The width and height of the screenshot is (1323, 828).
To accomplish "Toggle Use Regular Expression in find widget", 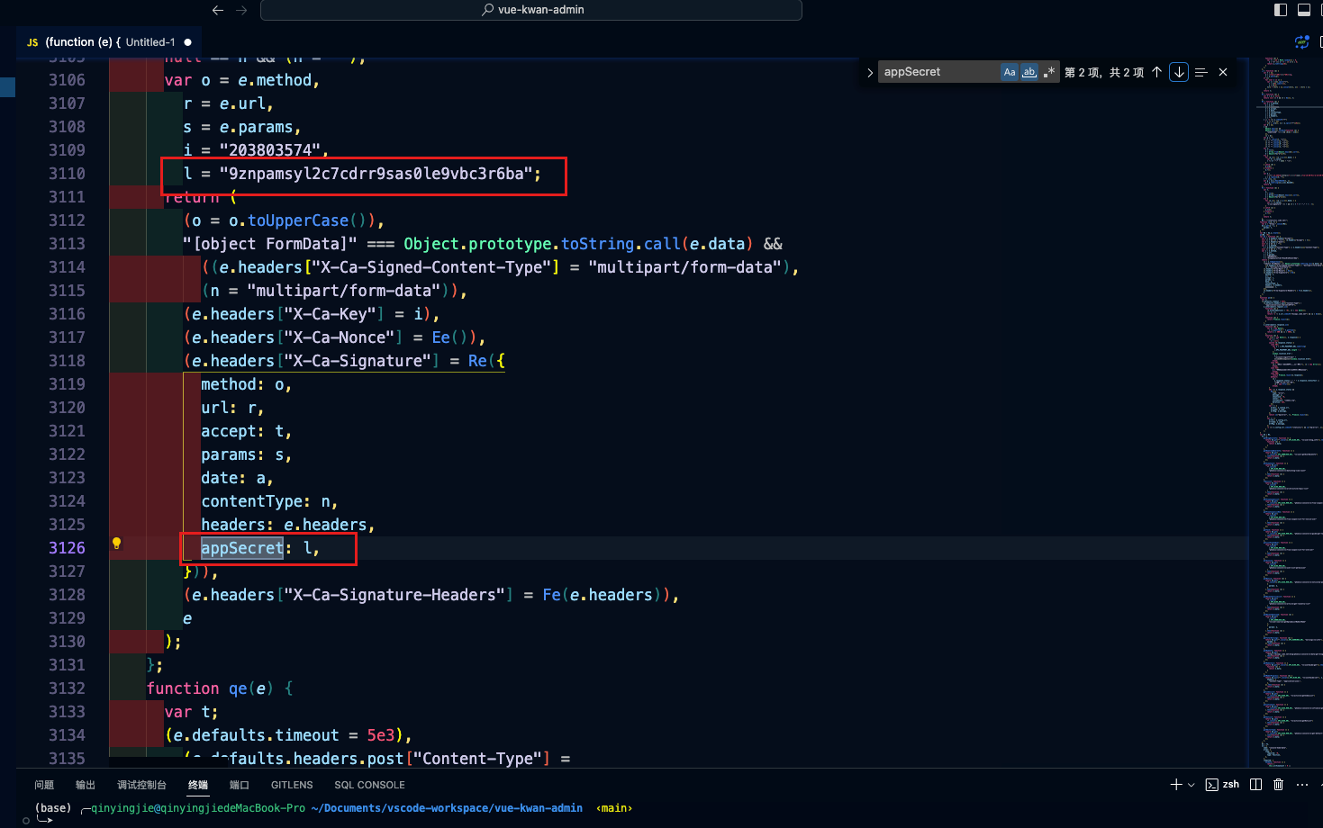I will pyautogui.click(x=1048, y=72).
